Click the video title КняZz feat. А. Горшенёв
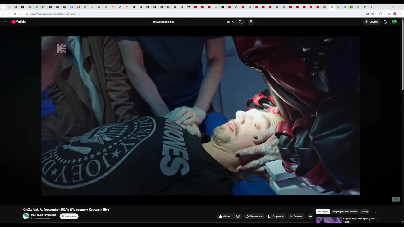The width and height of the screenshot is (404, 227). pyautogui.click(x=67, y=209)
